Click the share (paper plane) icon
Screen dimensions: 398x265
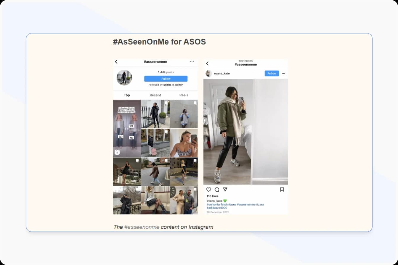(x=225, y=189)
